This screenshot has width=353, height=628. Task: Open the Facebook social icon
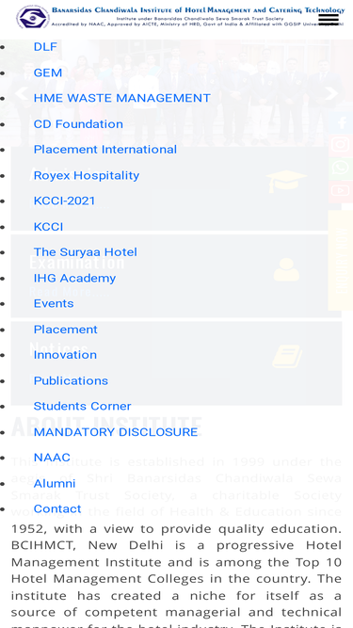[341, 122]
